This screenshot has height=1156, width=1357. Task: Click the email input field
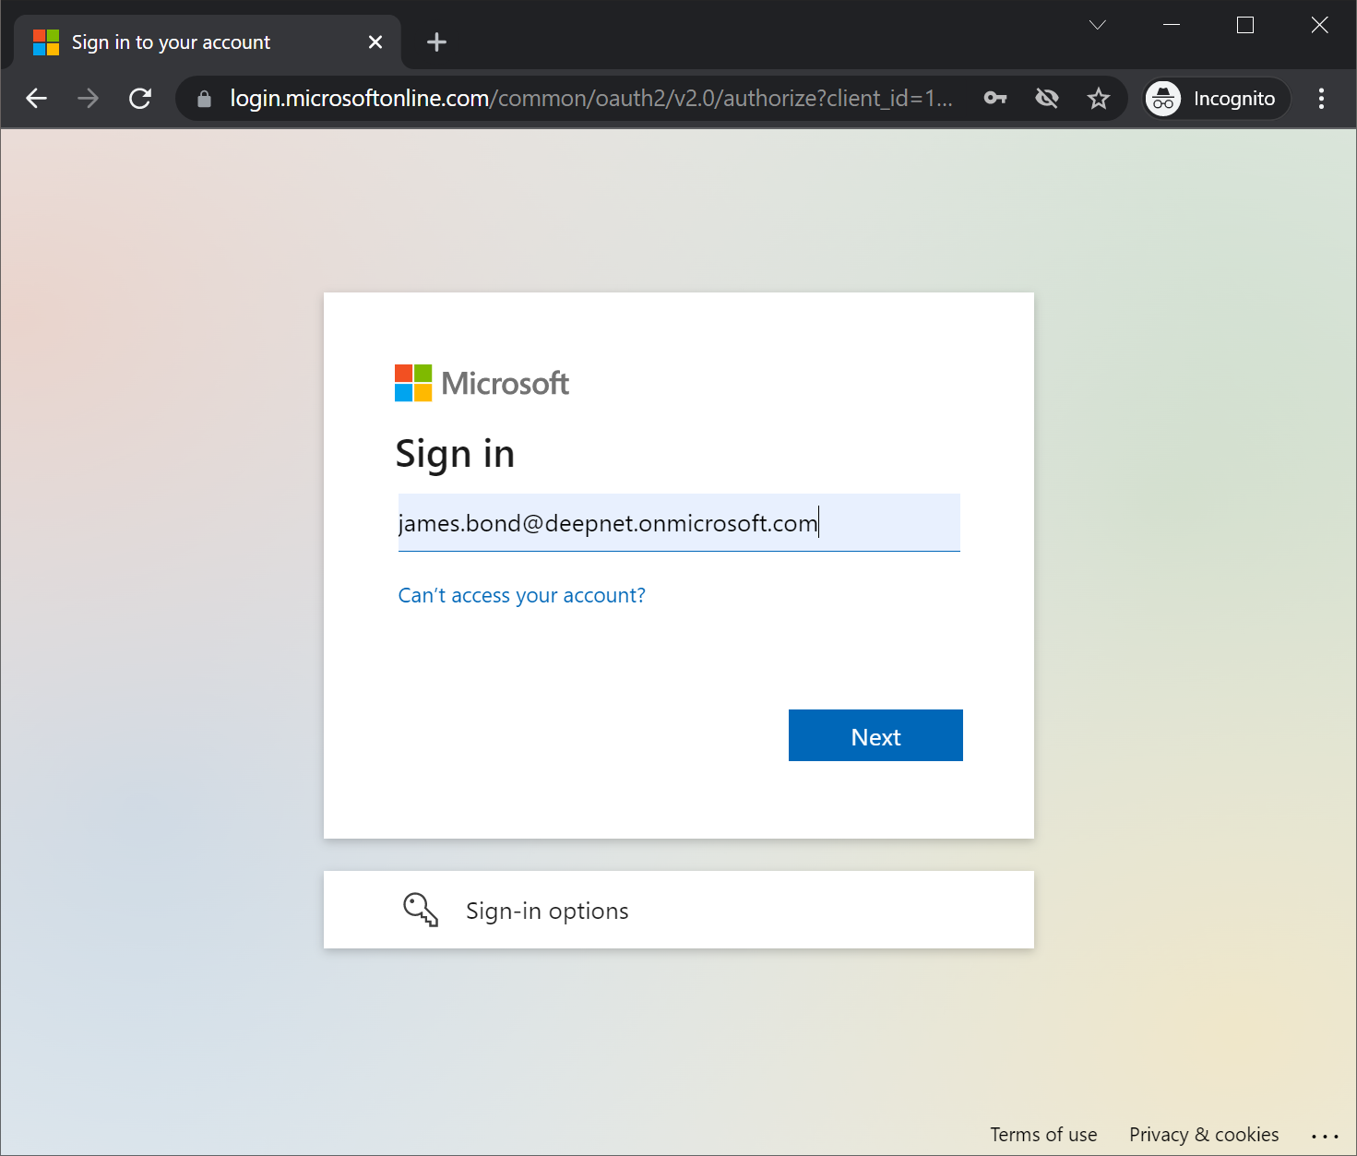pyautogui.click(x=678, y=523)
